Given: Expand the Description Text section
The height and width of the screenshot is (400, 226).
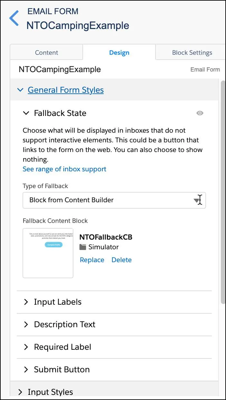Looking at the screenshot, I should (x=26, y=325).
